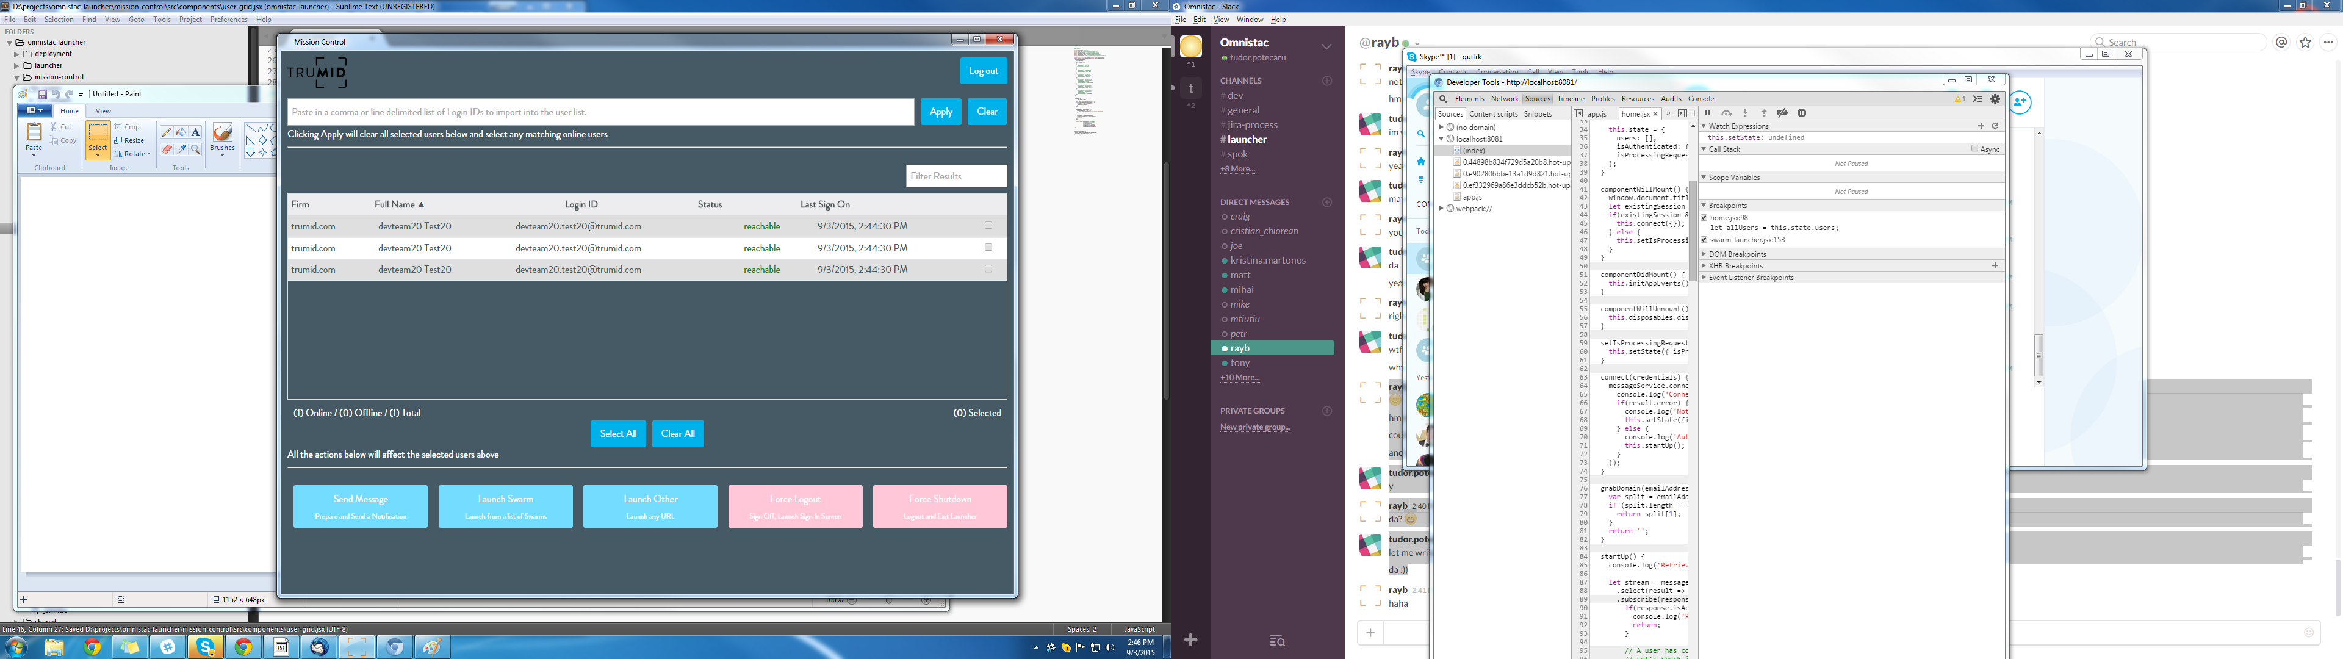
Task: Select the Text tool in Paint
Action: tap(195, 132)
